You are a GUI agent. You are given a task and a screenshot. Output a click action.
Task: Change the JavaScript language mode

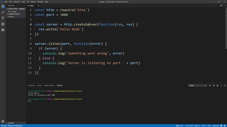[x=215, y=126]
